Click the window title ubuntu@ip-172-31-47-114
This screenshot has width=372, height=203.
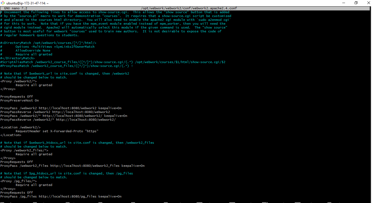click(x=27, y=3)
